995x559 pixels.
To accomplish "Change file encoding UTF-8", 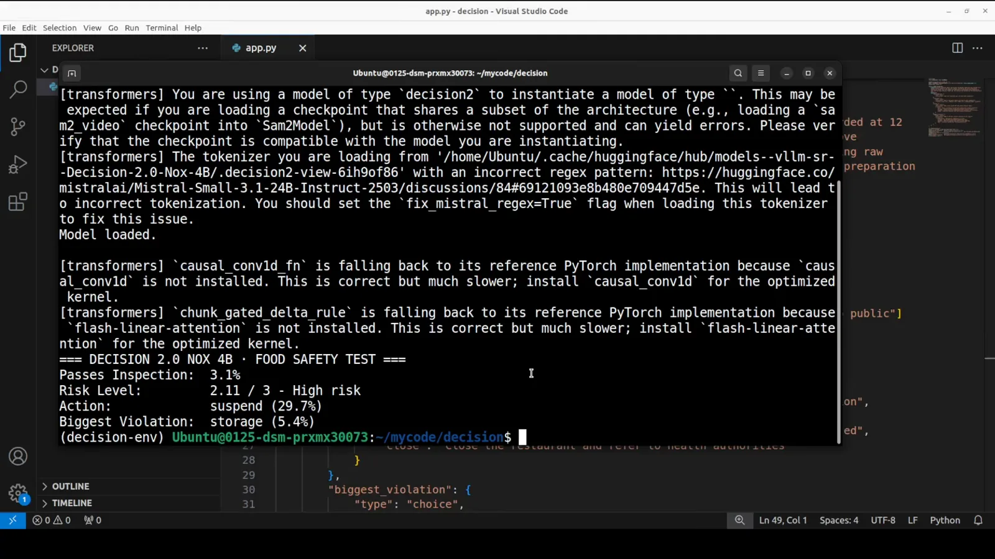I will pyautogui.click(x=883, y=520).
